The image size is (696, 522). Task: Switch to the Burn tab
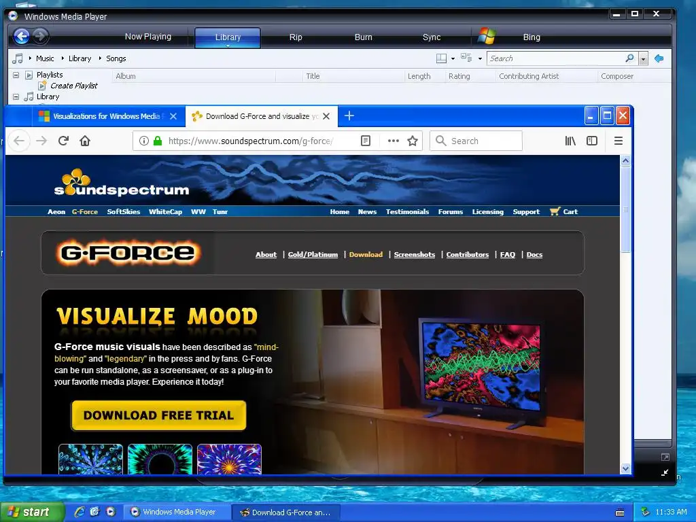(363, 37)
